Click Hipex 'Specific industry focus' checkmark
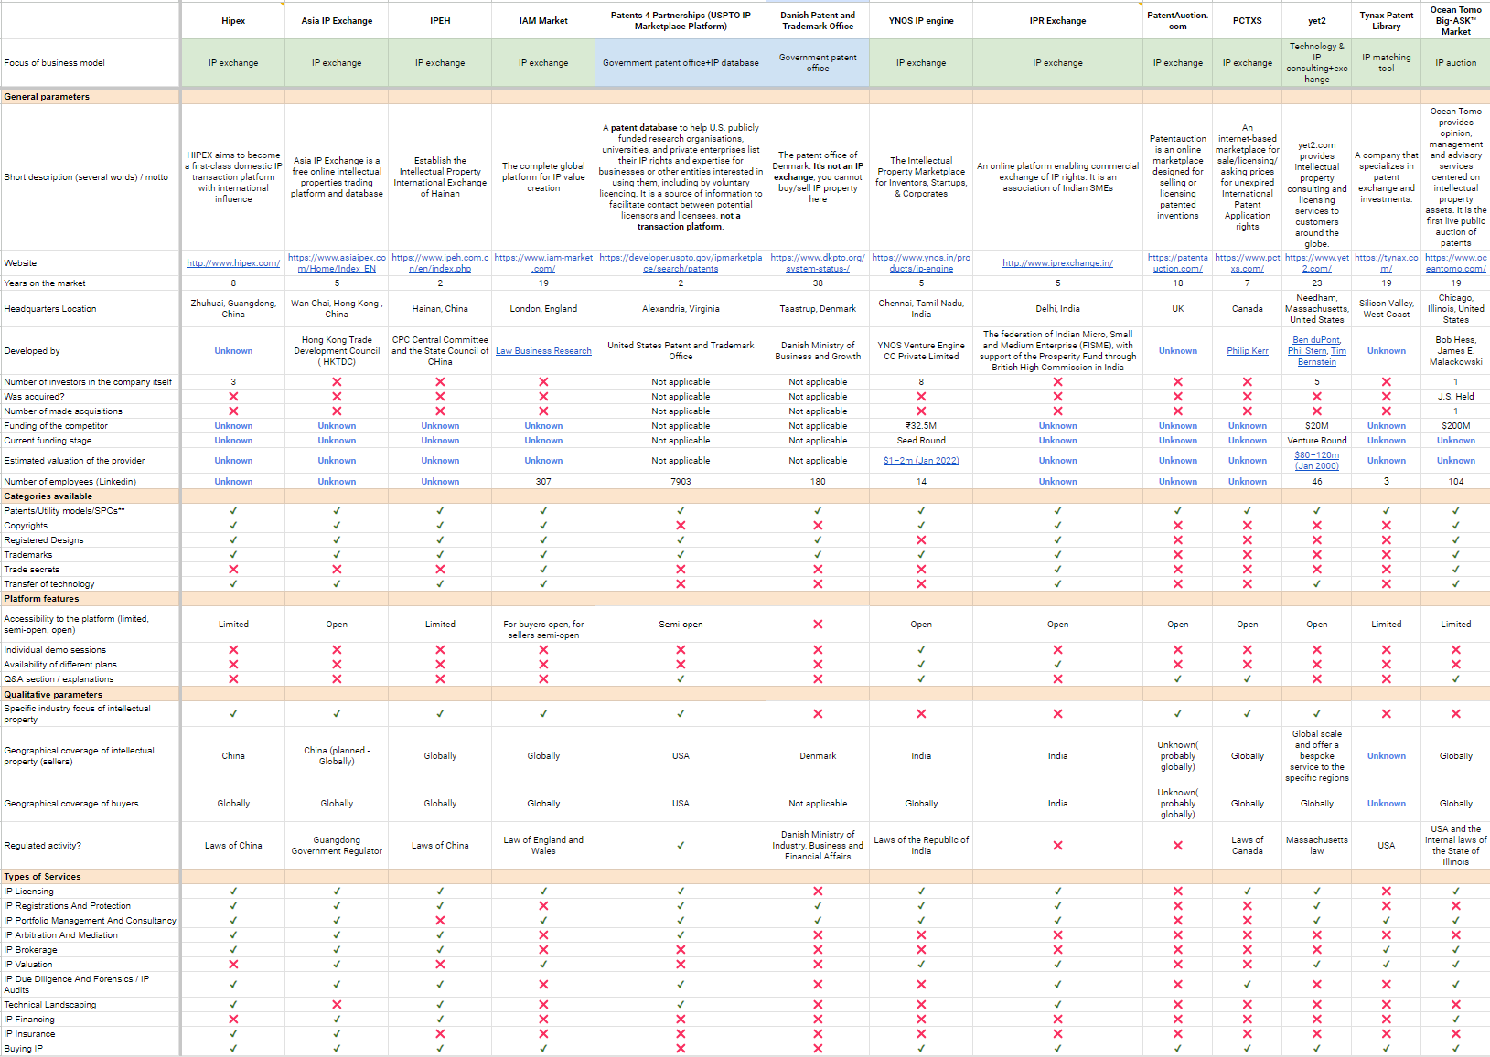The height and width of the screenshot is (1057, 1490). coord(233,714)
